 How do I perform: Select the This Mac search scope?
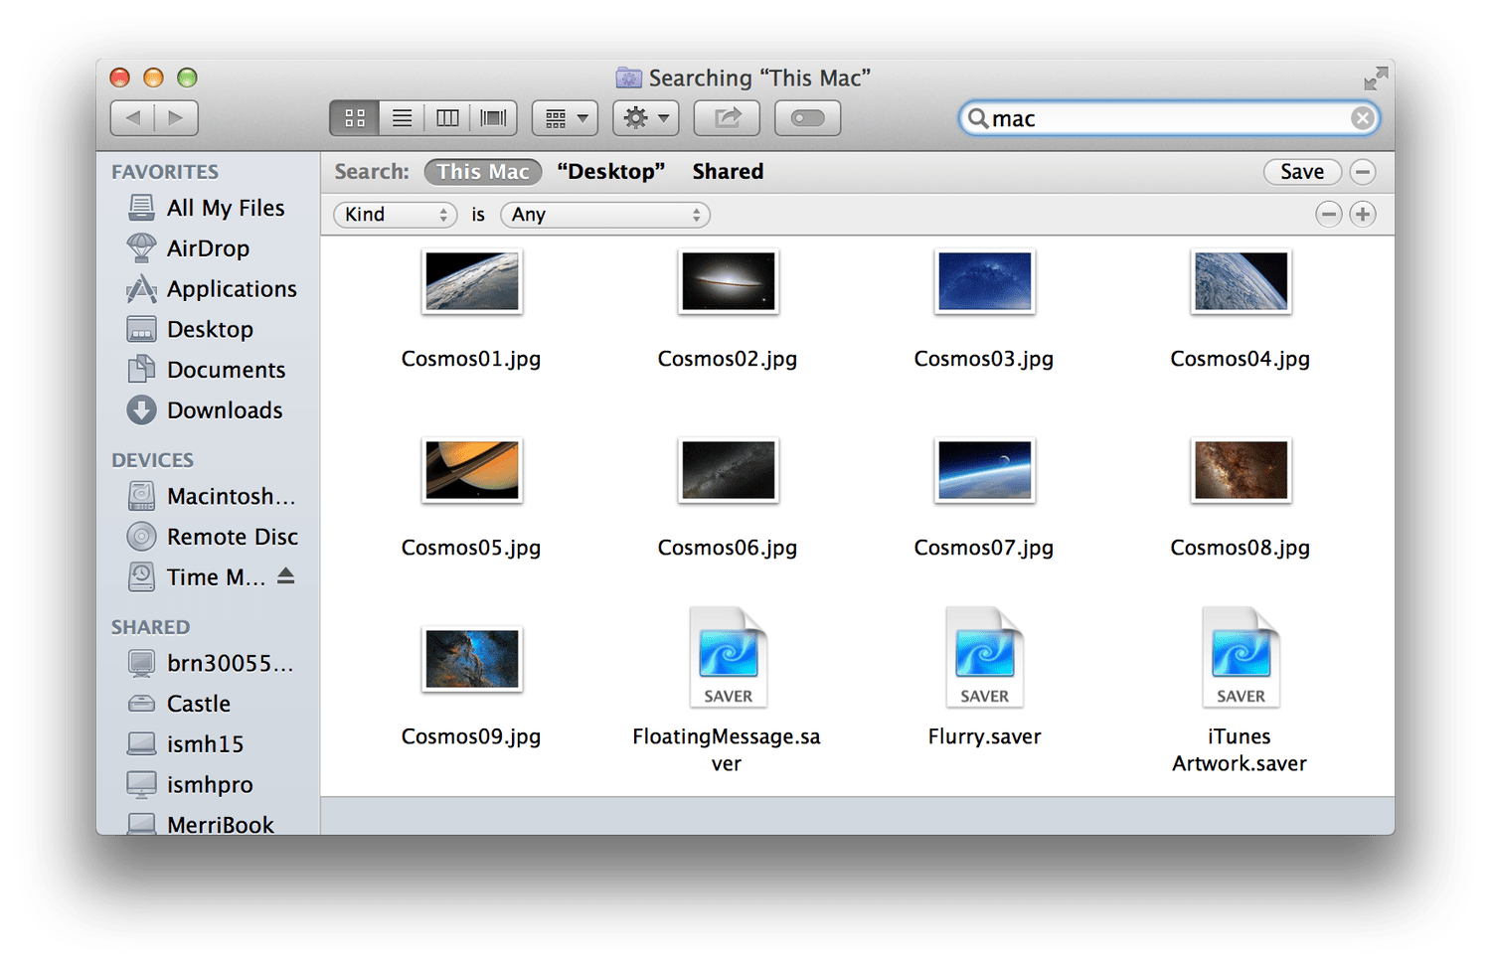483,172
